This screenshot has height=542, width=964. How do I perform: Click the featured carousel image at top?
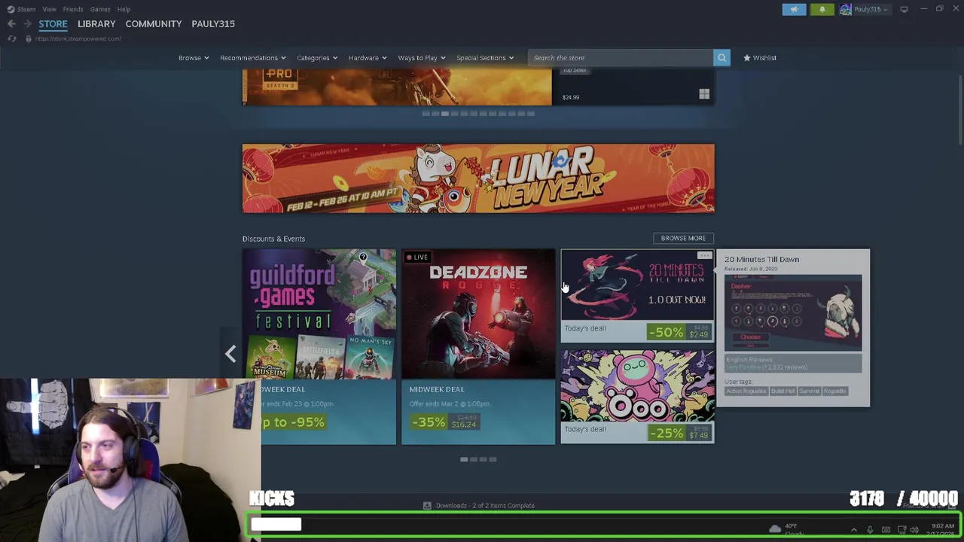click(x=397, y=88)
